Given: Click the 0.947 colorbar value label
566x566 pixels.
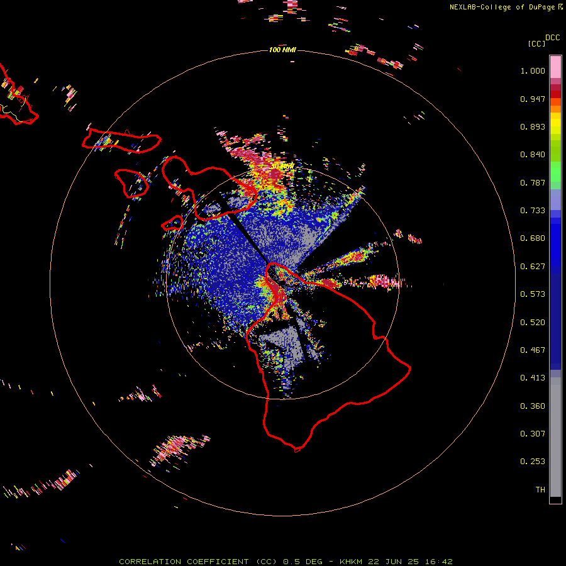Looking at the screenshot, I should click(533, 99).
